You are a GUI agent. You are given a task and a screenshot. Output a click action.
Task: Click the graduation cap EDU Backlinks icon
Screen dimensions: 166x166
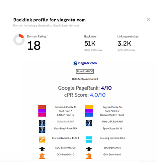(x=42, y=149)
